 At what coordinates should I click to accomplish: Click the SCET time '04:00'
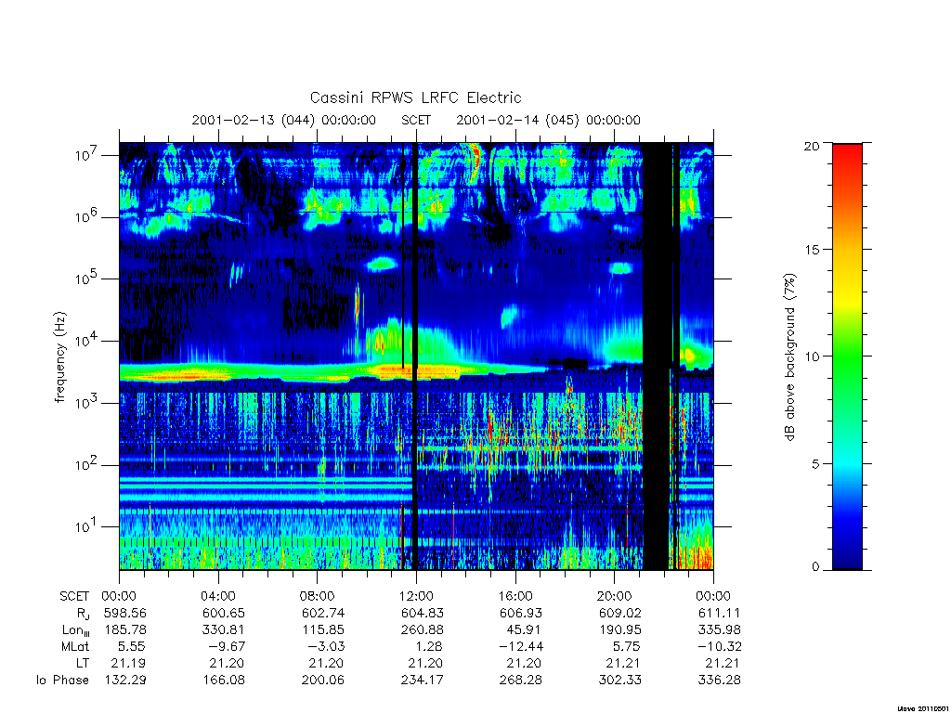click(x=218, y=596)
